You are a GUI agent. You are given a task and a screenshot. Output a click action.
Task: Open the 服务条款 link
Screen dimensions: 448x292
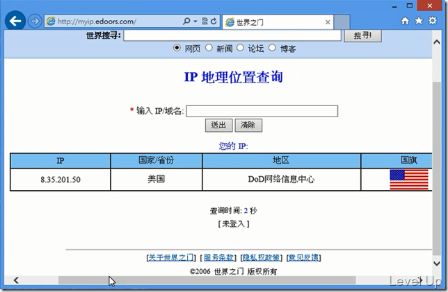click(x=218, y=257)
